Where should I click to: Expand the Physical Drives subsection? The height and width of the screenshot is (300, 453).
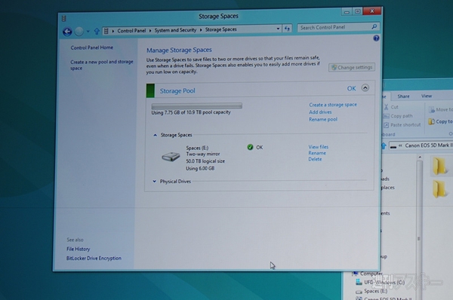[154, 182]
